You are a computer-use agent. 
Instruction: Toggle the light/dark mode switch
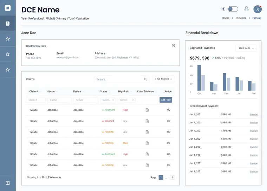click(233, 9)
